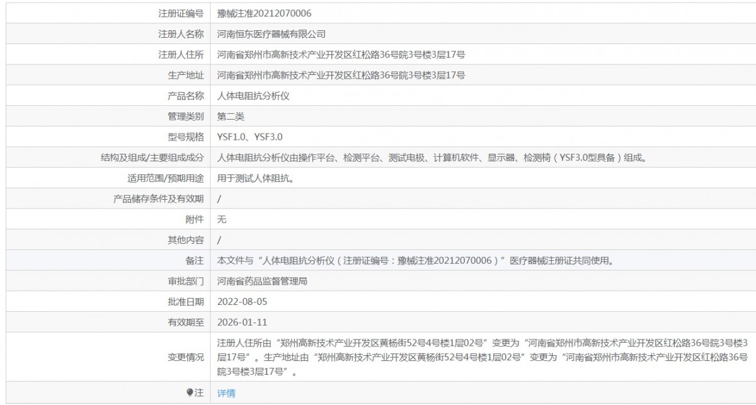Viewport: 756px width, 405px height.
Task: Select the 变更情况 change description paragraph
Action: click(x=483, y=357)
